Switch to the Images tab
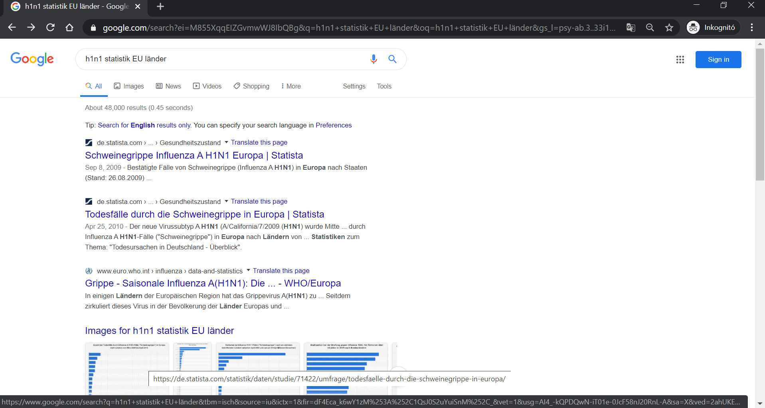This screenshot has width=765, height=408. point(129,86)
